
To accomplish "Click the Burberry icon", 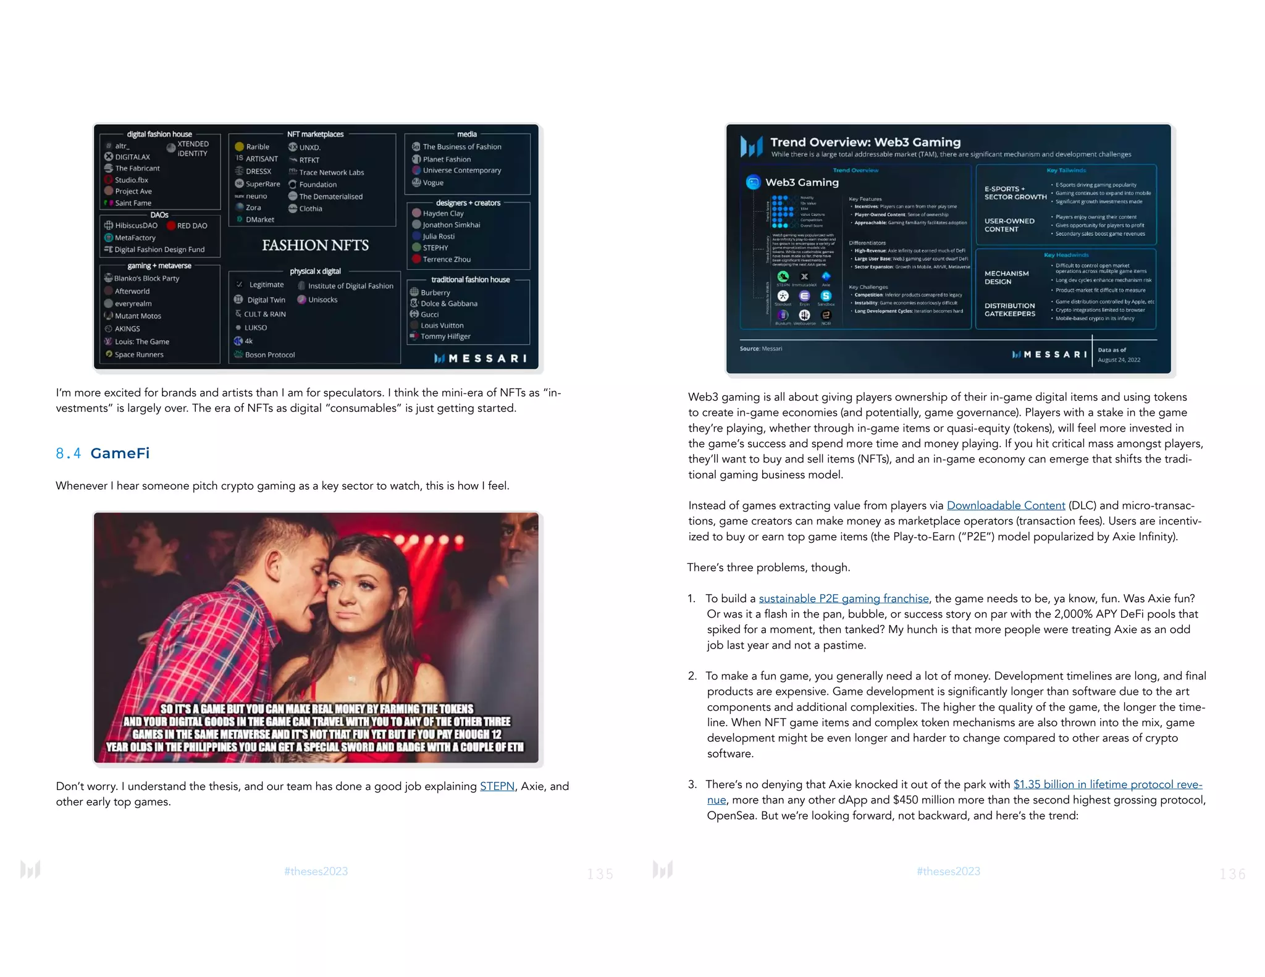I will [x=414, y=292].
